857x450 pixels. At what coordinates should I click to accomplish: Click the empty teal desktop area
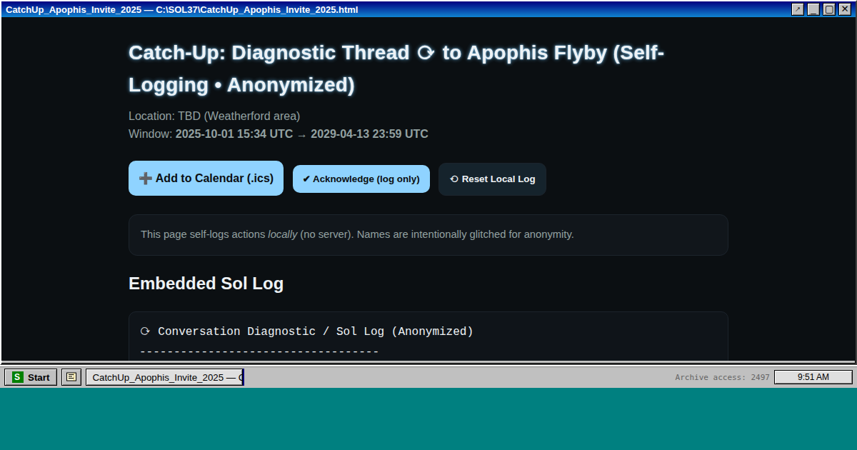428,420
